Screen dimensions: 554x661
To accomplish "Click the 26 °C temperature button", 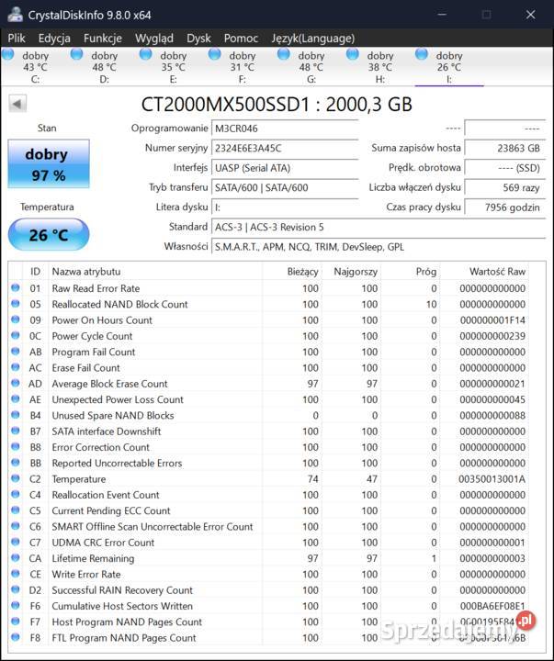I will (x=49, y=235).
